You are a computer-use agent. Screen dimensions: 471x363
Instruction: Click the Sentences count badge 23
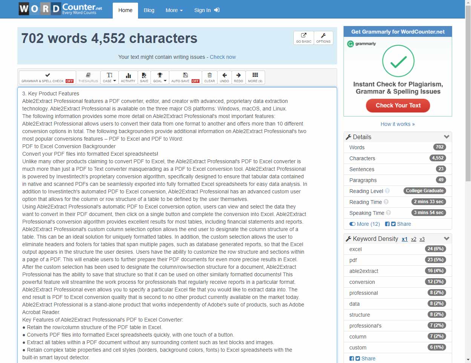pos(441,169)
